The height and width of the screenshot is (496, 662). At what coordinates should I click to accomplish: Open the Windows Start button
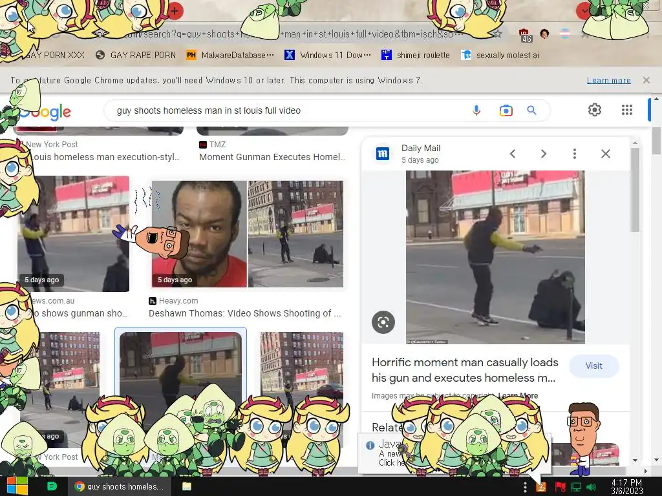17,486
